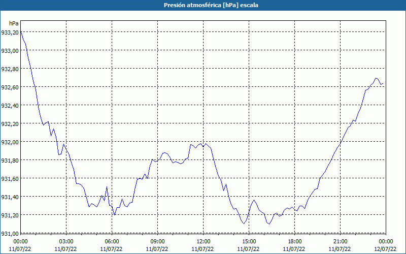Click the 06:00 time axis label

pos(112,242)
